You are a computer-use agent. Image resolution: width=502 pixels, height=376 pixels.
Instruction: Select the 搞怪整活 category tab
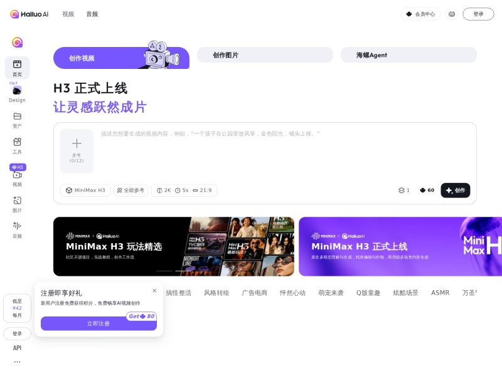179,293
